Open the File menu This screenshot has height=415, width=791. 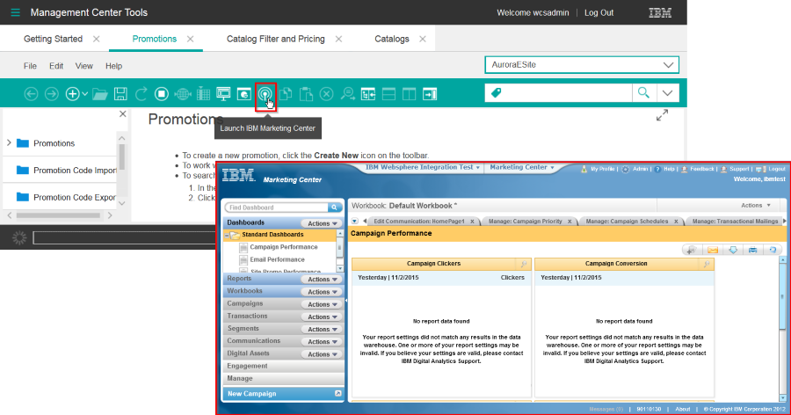(x=30, y=66)
